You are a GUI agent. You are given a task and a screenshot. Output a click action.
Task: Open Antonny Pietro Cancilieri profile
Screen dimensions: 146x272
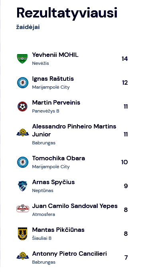pyautogui.click(x=69, y=254)
